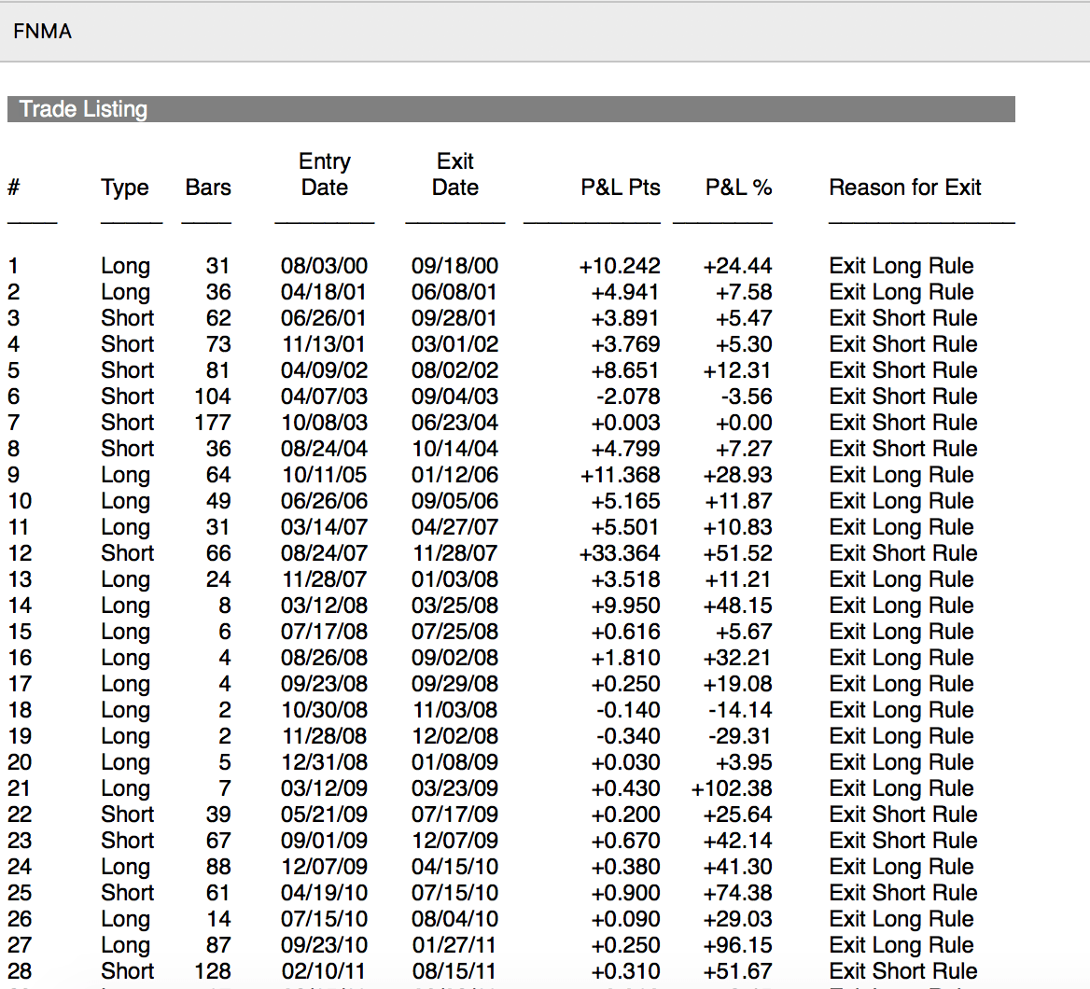Click the Type column header
This screenshot has height=989, width=1090.
[x=125, y=188]
